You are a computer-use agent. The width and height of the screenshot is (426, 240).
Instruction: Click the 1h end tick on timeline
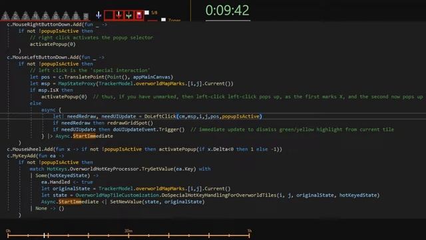point(249,235)
